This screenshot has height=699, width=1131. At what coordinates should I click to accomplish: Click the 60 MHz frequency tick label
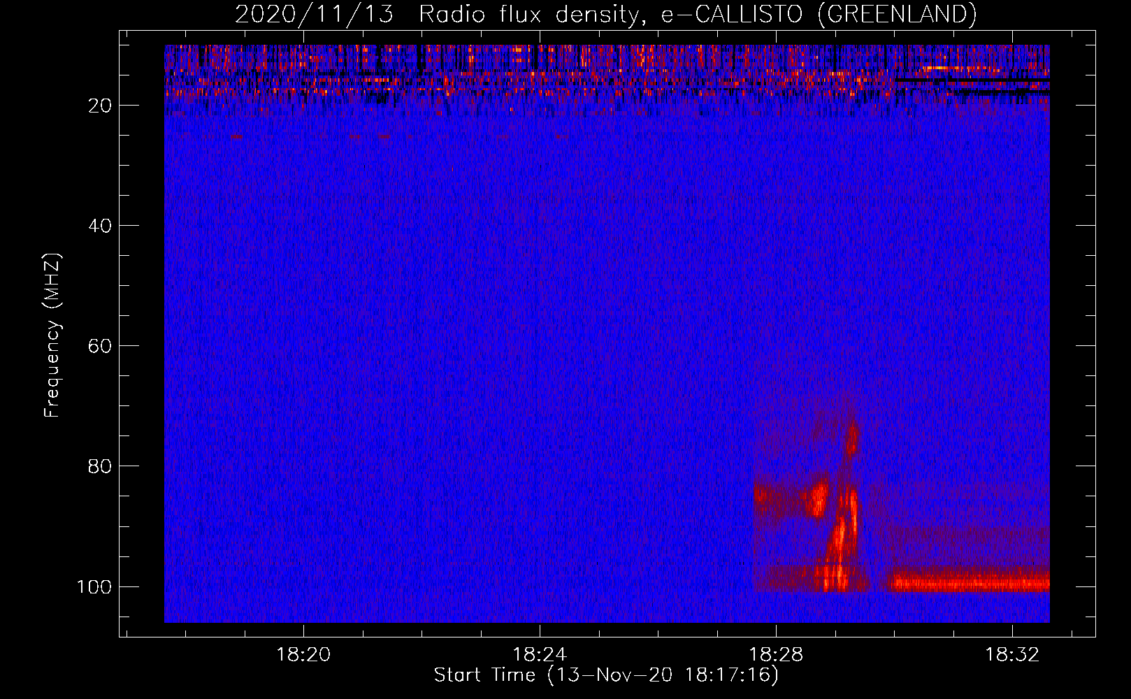(x=100, y=346)
